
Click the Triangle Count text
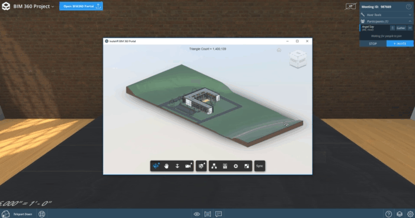(207, 49)
